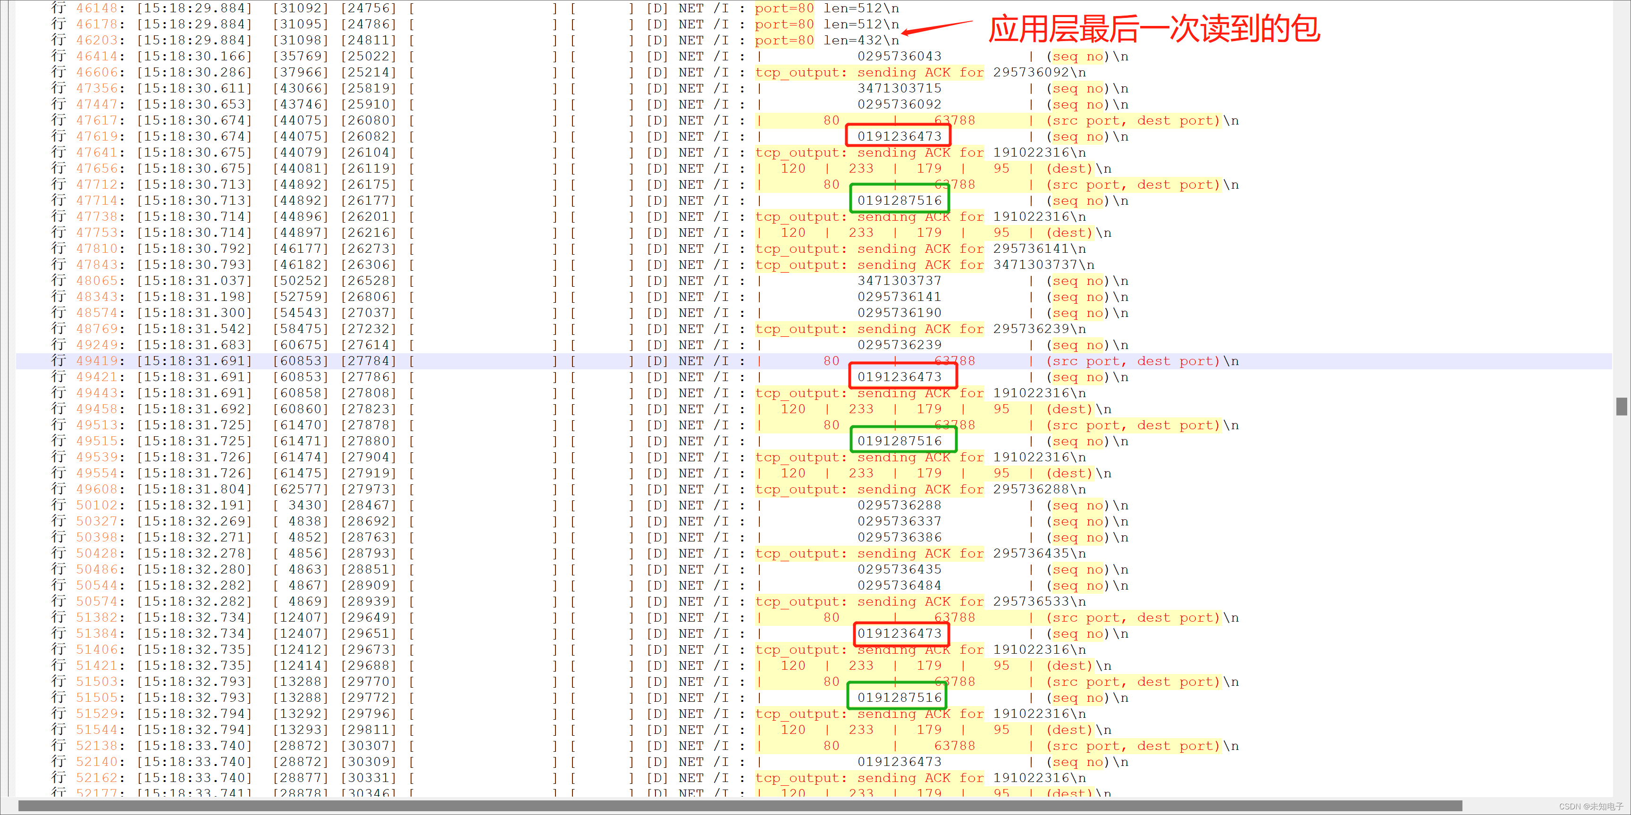Click the red annotation text at top
The image size is (1631, 815).
tap(1153, 29)
